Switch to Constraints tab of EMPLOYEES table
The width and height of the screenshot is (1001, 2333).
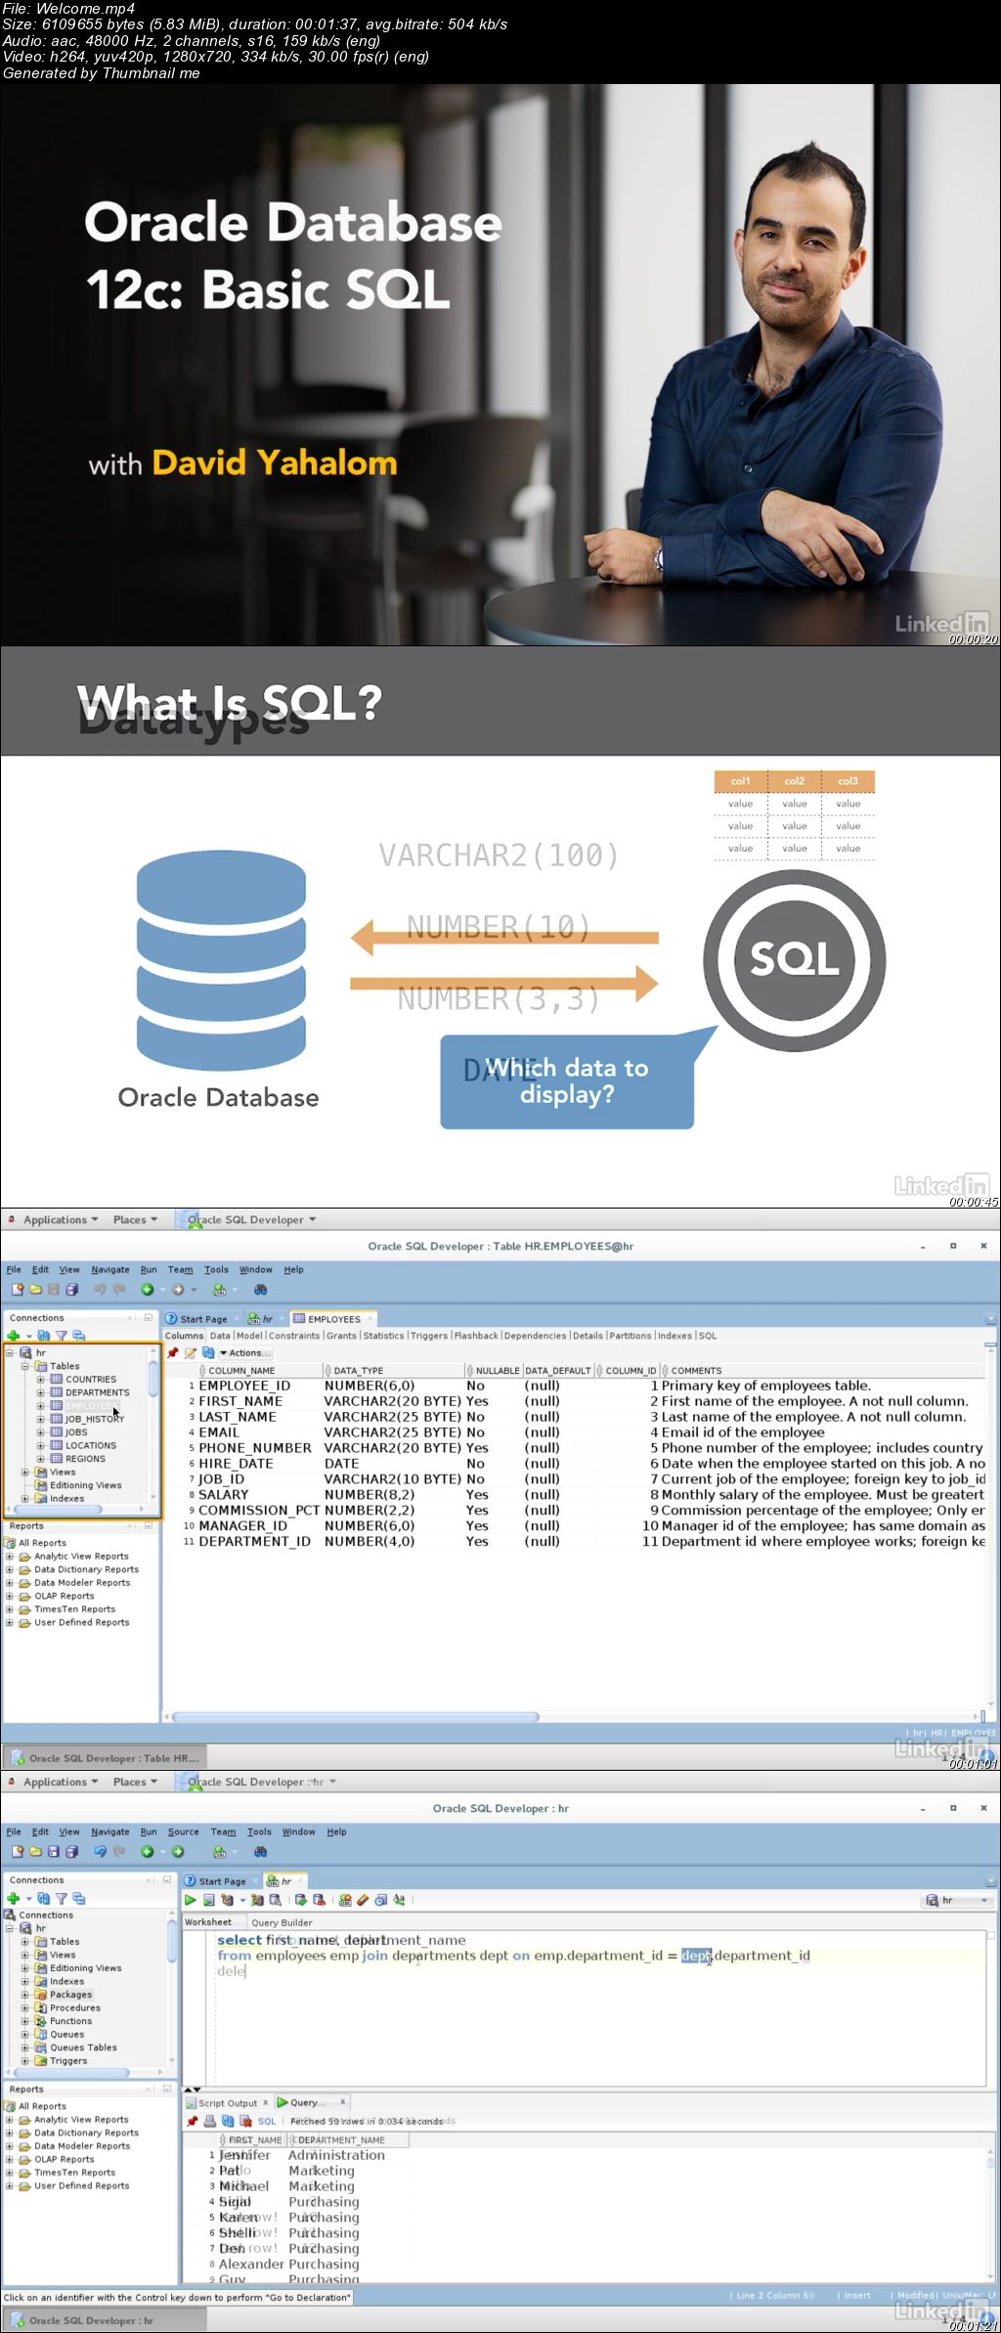(294, 1336)
